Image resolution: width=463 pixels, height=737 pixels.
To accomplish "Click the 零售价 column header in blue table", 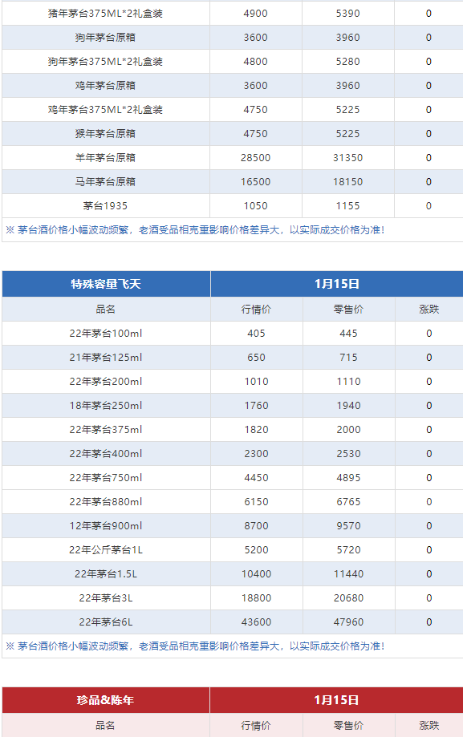I will coord(349,310).
